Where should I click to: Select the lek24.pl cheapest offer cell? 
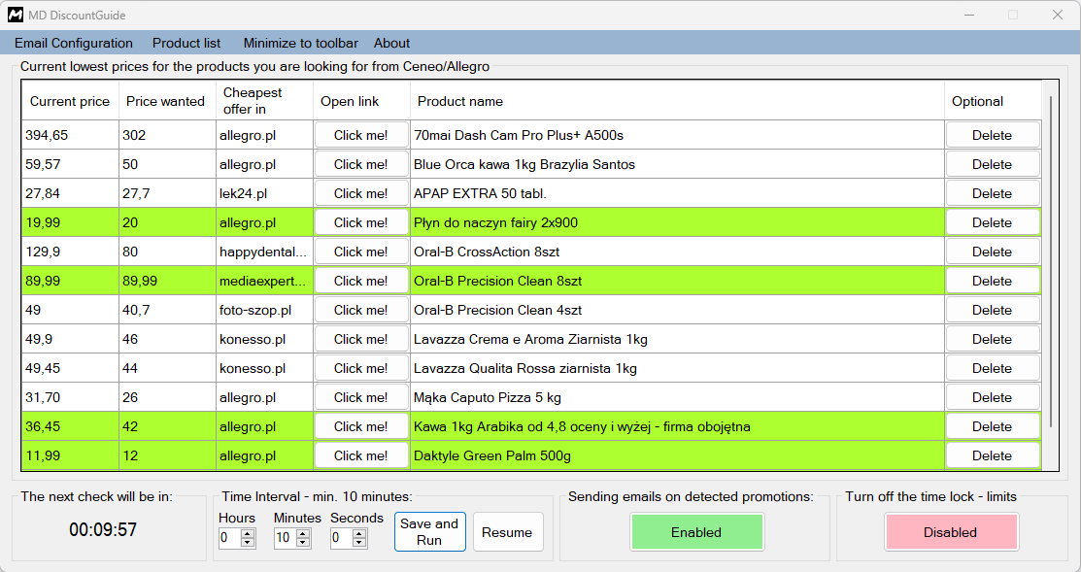coord(265,193)
